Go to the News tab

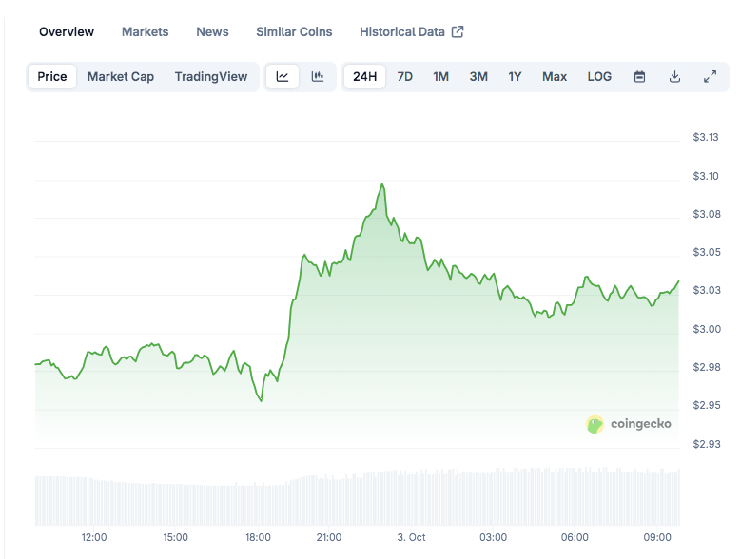[212, 31]
